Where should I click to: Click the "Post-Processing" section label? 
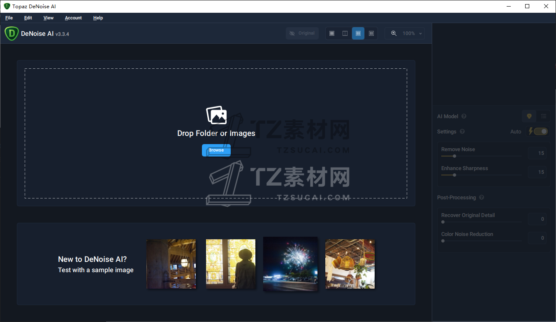click(x=456, y=198)
